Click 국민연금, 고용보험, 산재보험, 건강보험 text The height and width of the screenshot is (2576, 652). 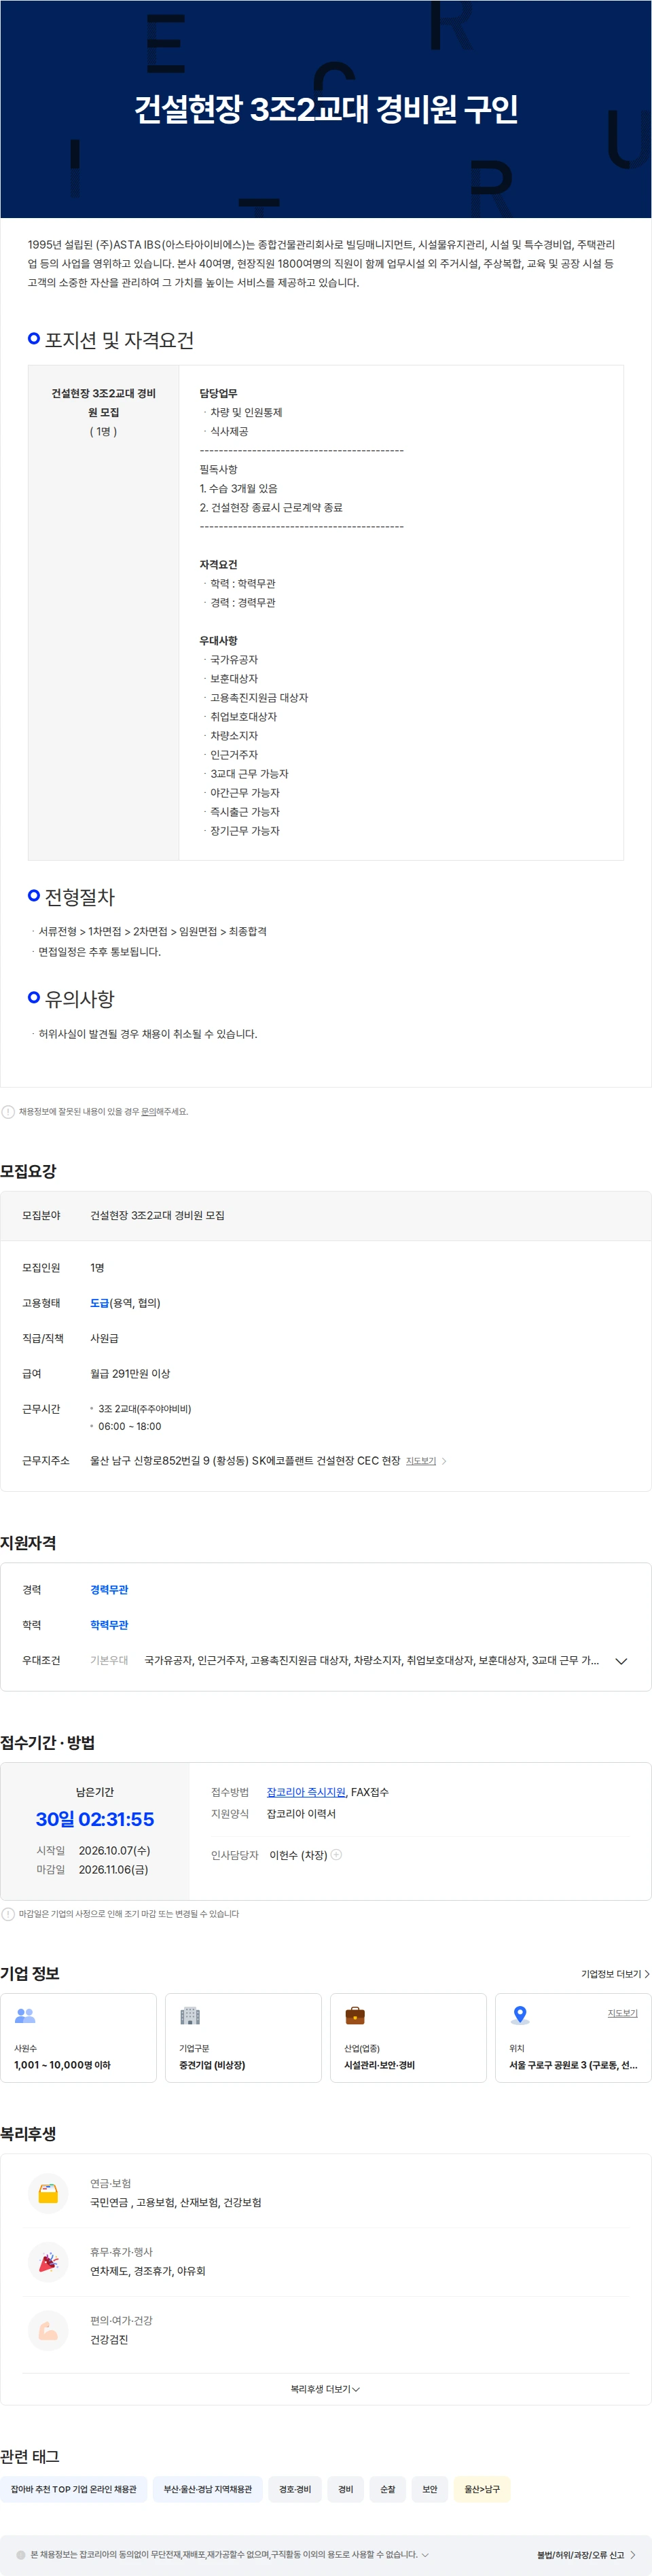pos(176,2202)
